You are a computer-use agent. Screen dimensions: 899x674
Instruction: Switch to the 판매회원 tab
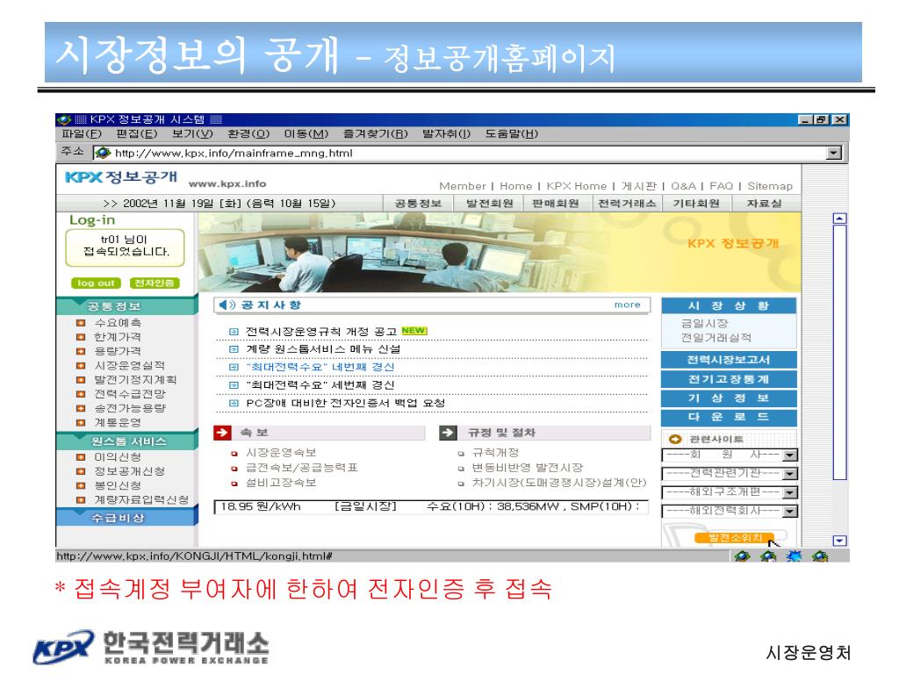[x=556, y=204]
